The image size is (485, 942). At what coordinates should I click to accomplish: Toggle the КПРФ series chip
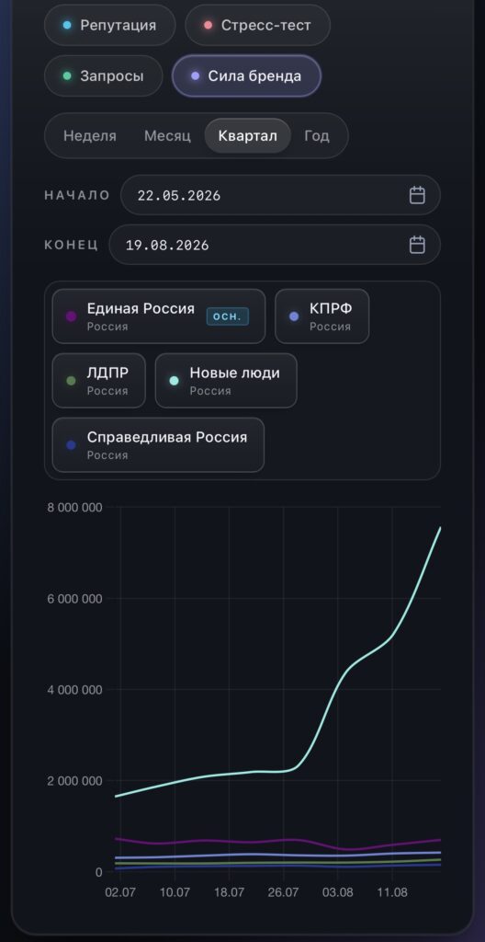[322, 316]
